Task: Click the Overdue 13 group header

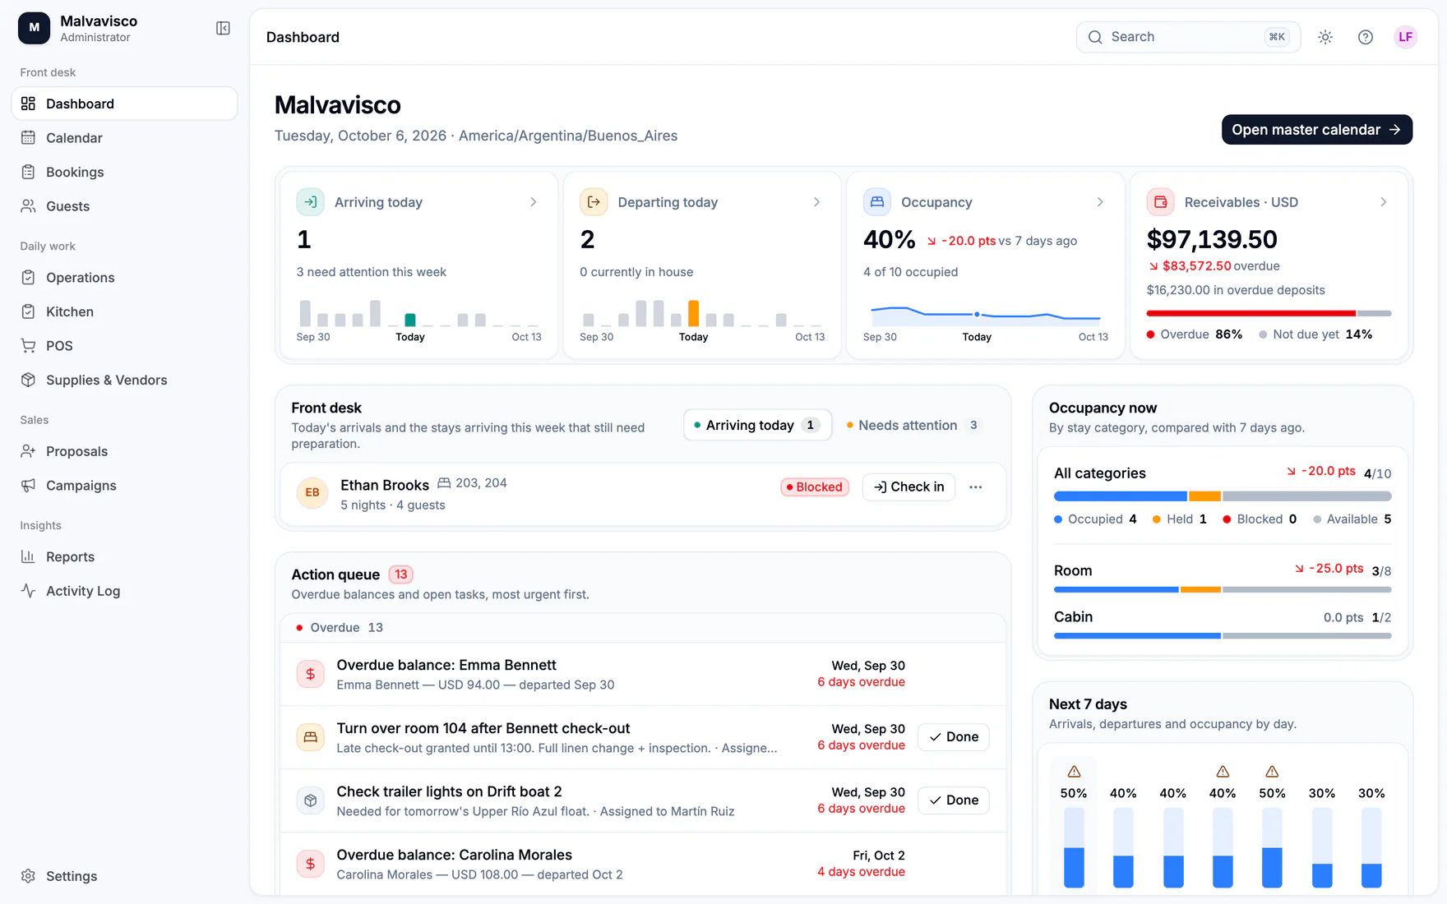Action: [643, 628]
